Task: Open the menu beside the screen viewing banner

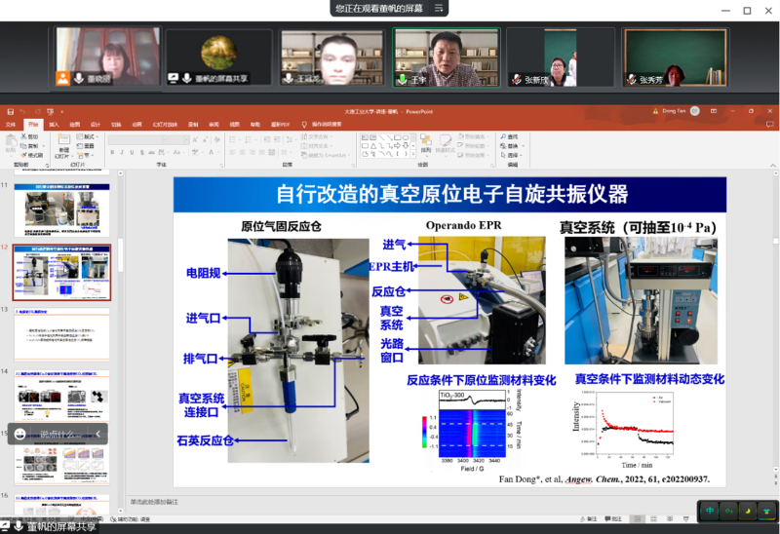Action: point(440,9)
